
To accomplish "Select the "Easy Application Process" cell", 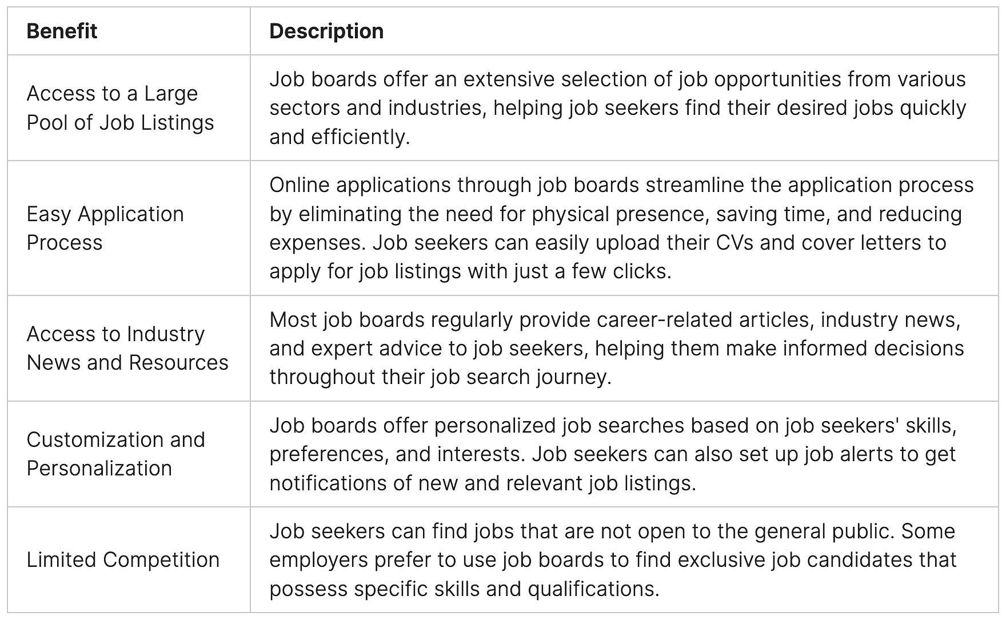I will point(105,228).
